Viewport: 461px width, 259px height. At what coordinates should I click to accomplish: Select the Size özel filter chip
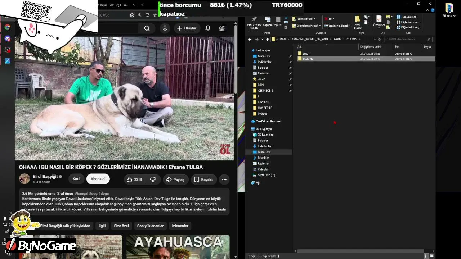click(121, 226)
